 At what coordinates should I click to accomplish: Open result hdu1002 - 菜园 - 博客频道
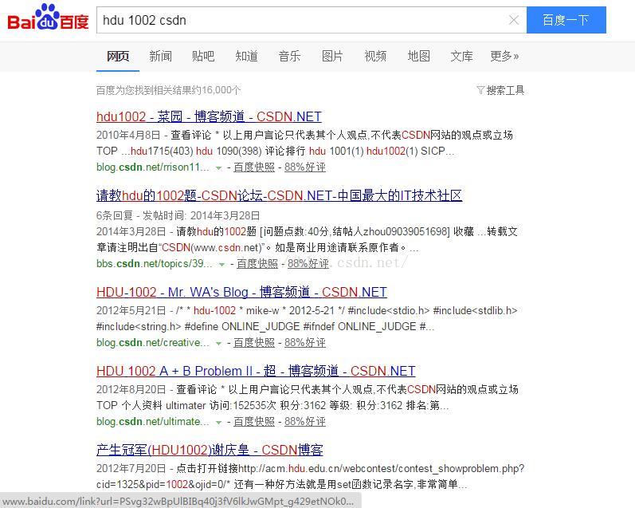[x=209, y=116]
